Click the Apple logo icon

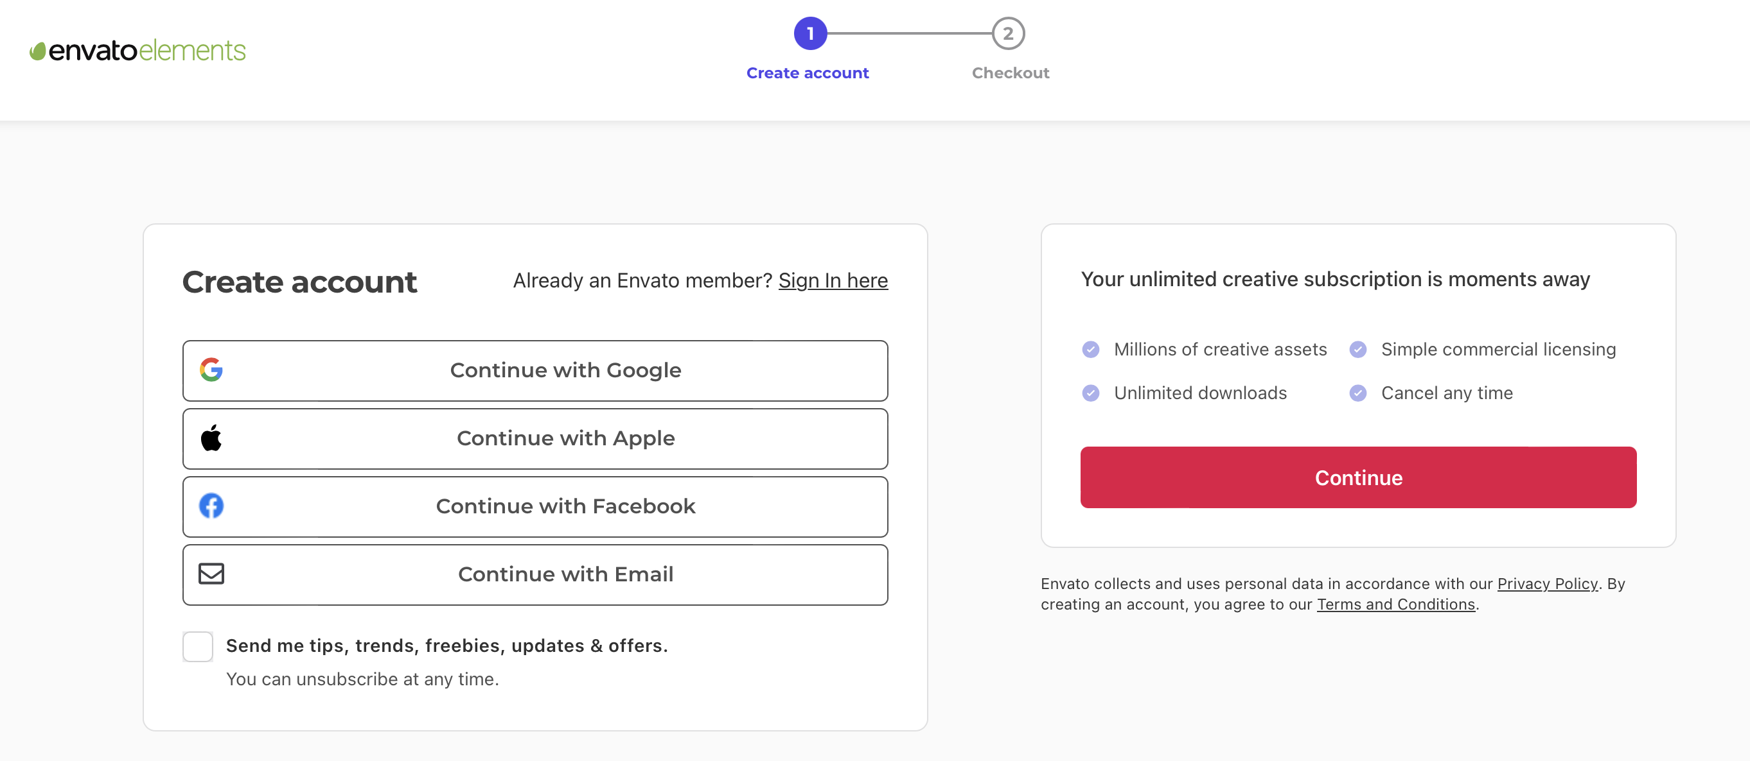(x=211, y=438)
